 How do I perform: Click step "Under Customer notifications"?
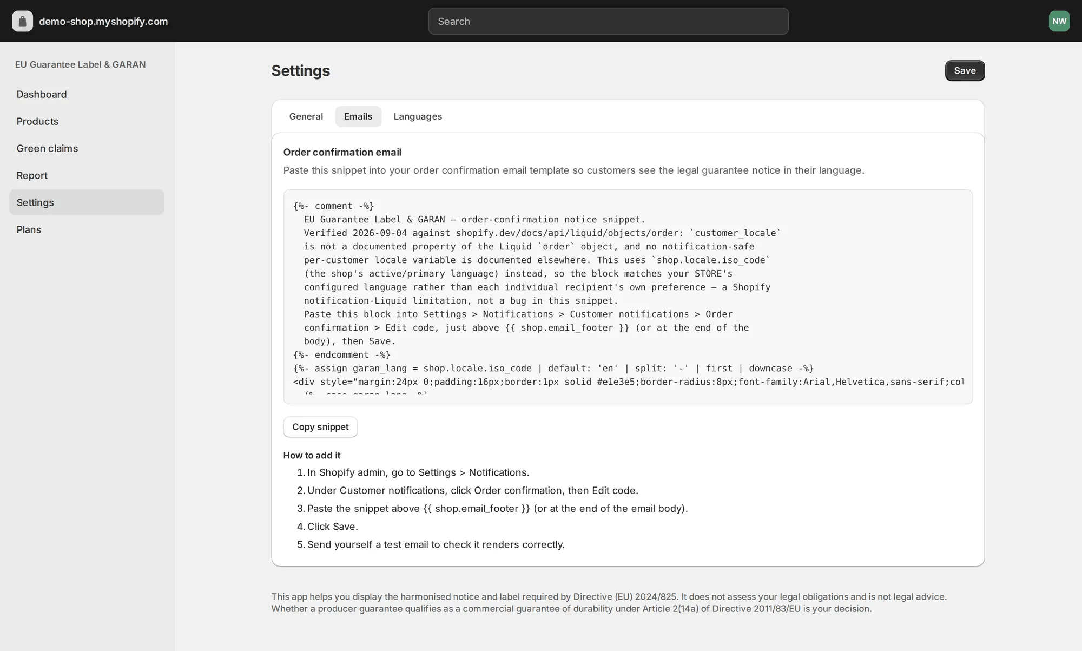[472, 490]
